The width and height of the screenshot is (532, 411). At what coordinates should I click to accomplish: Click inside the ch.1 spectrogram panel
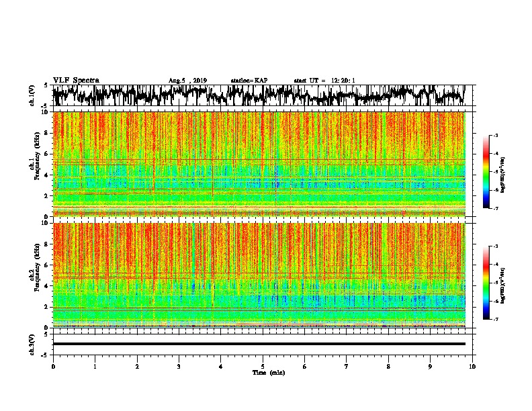(259, 164)
